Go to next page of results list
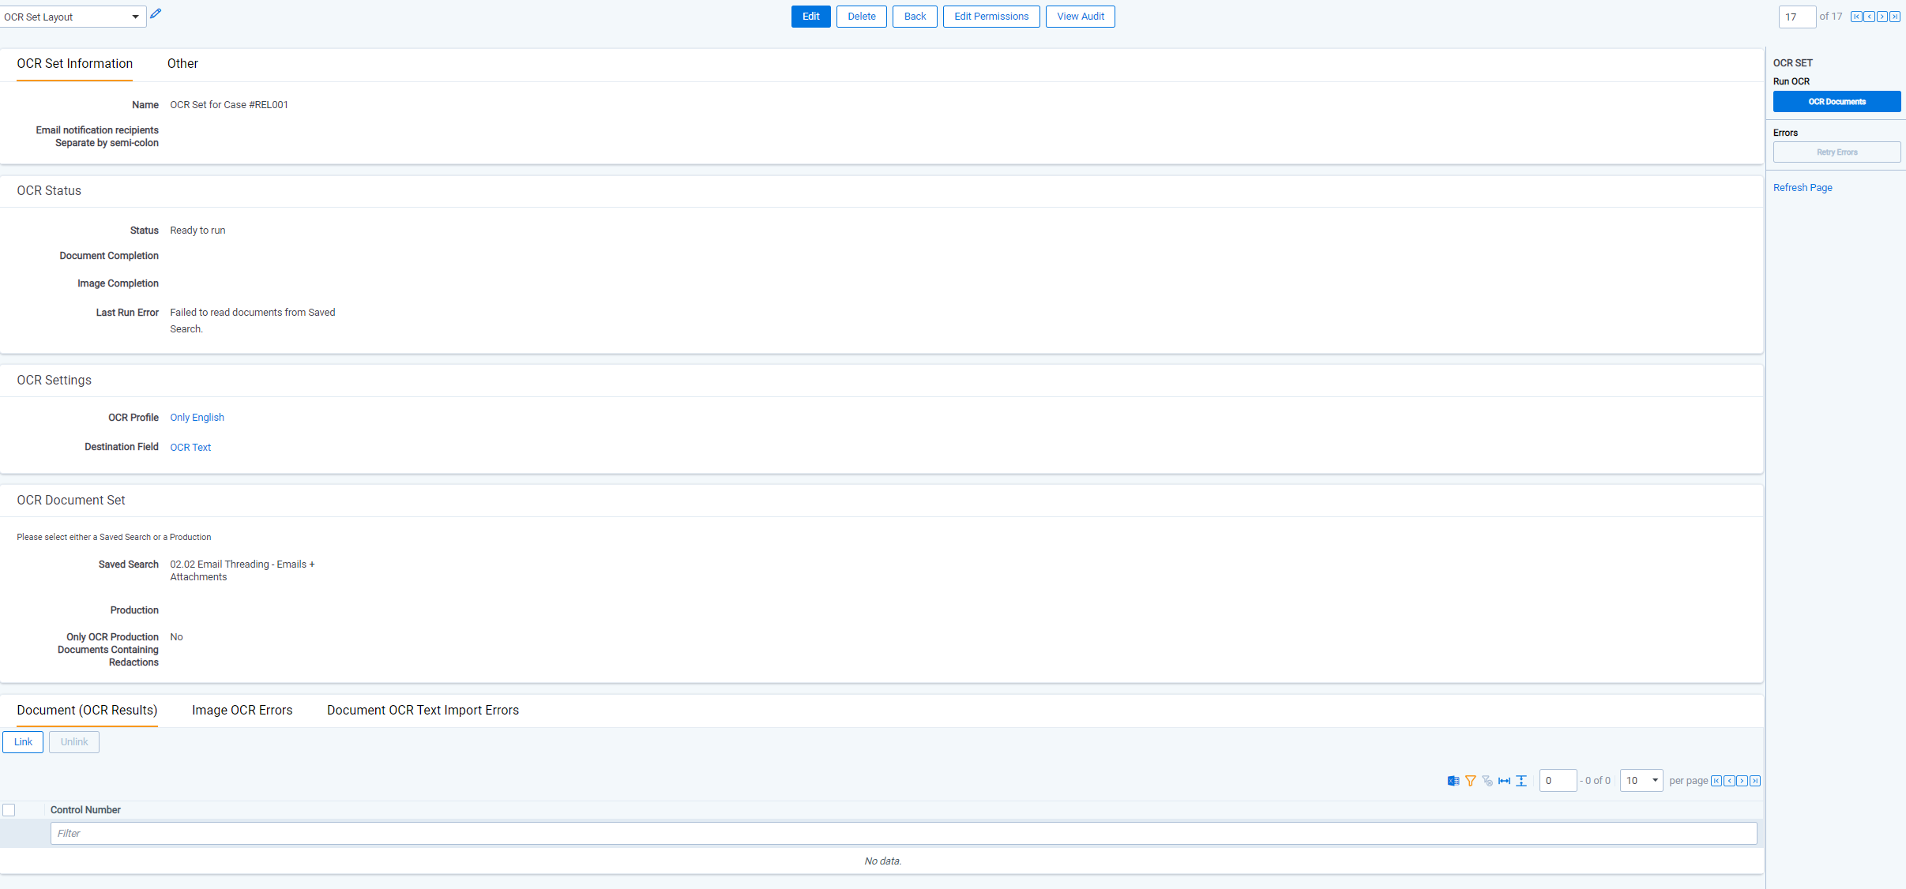The image size is (1906, 889). [x=1742, y=781]
